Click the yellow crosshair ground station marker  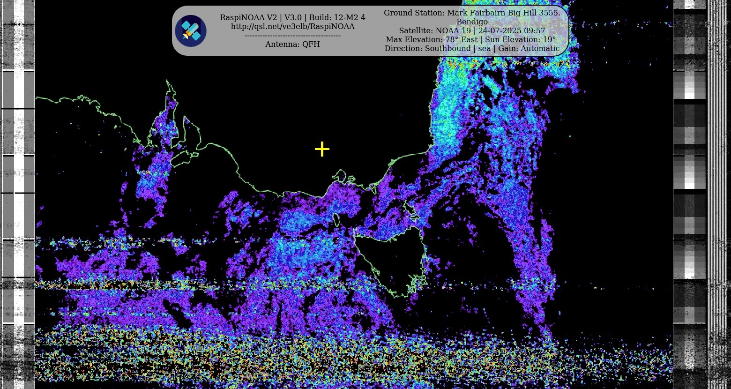(322, 149)
